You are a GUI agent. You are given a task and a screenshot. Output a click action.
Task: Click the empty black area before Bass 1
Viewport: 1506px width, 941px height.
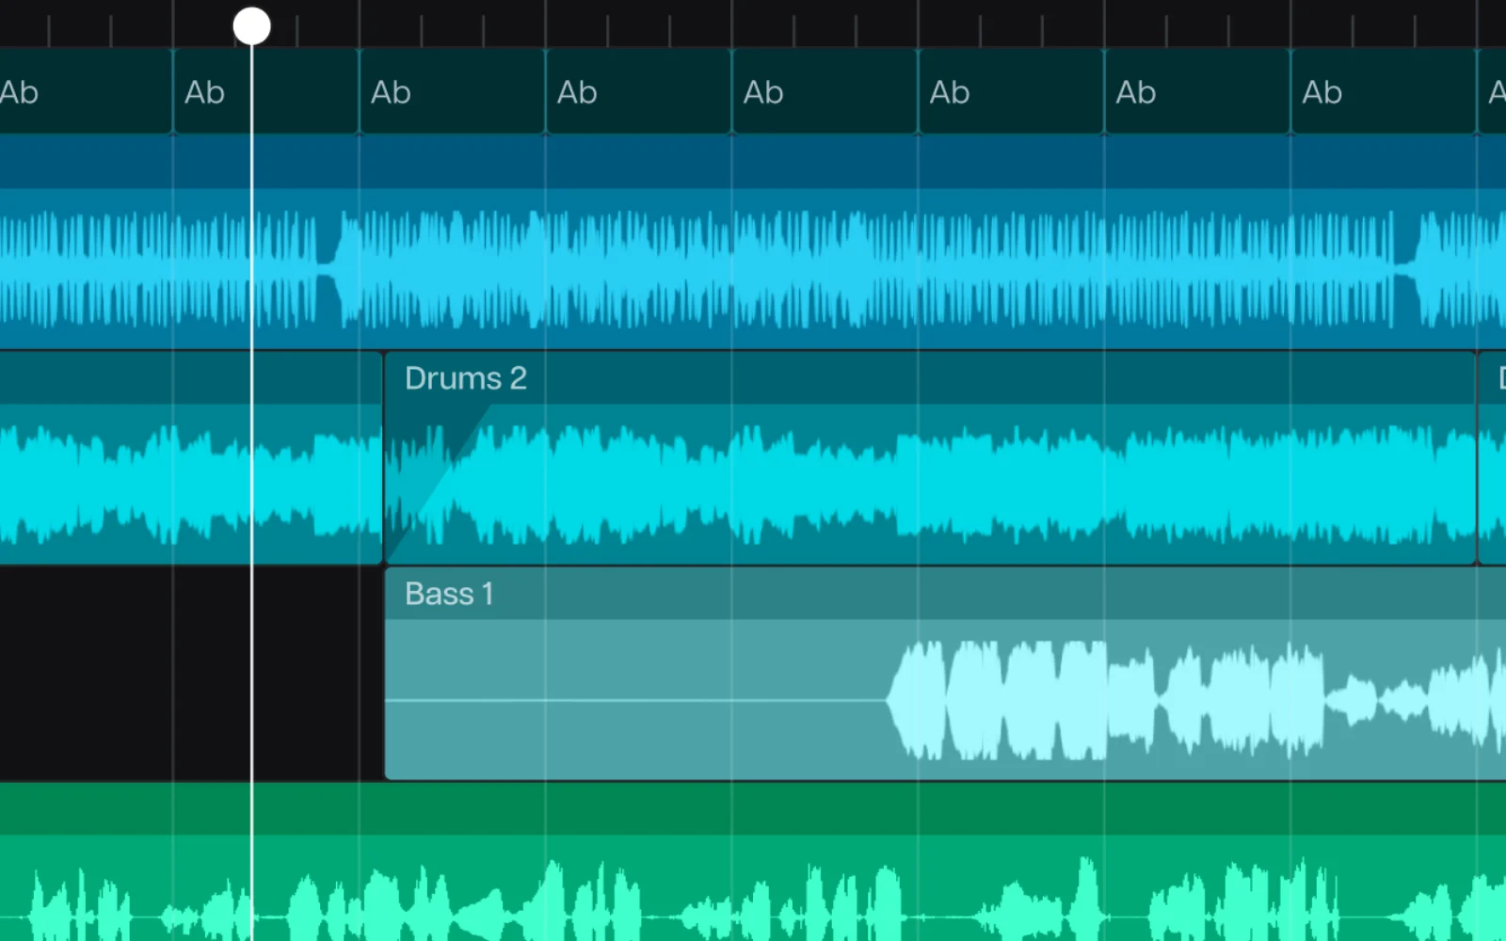point(191,674)
